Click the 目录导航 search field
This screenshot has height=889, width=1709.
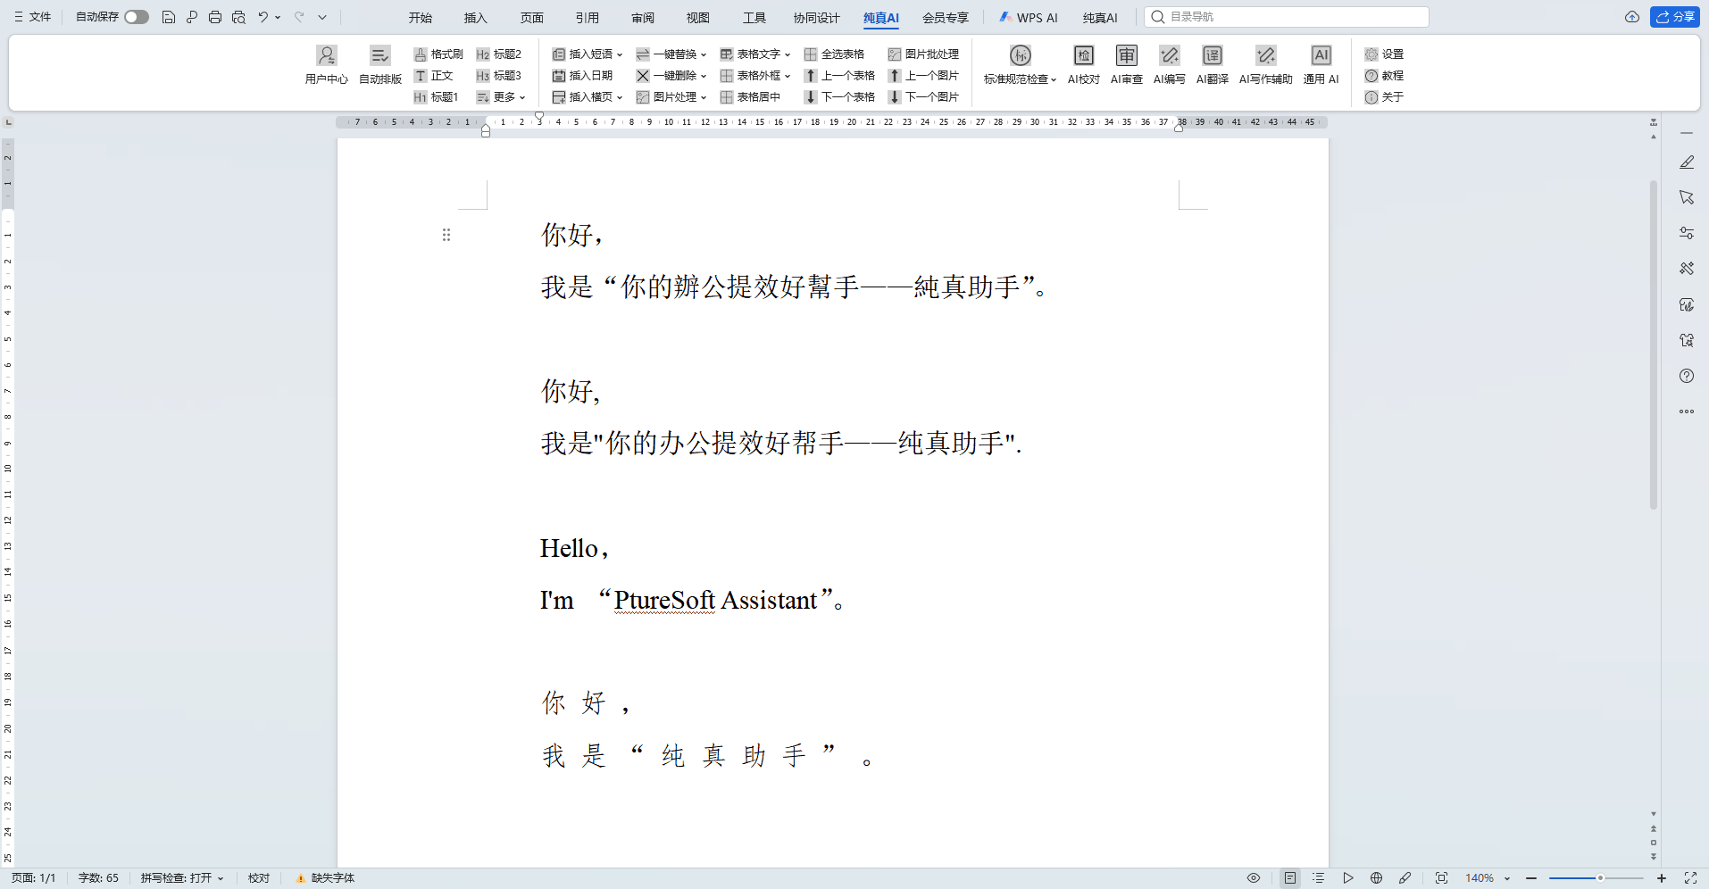tap(1287, 17)
